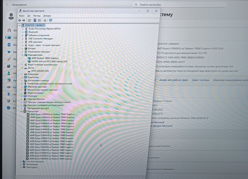Click the Bluetooth category icon in device tree
Image resolution: width=248 pixels, height=179 pixels.
point(26,32)
